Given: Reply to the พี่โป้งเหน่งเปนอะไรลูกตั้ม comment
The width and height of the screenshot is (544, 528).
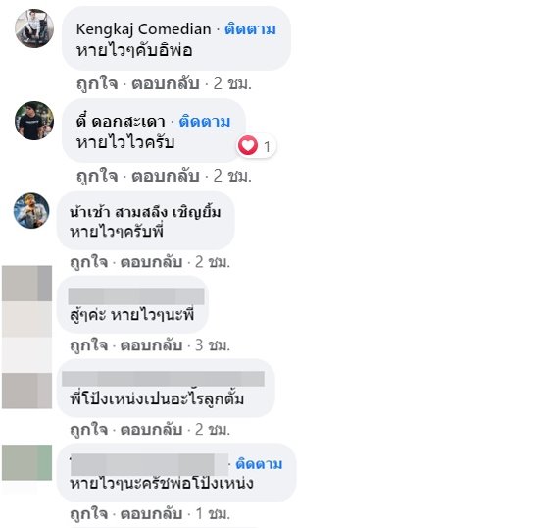Looking at the screenshot, I should [151, 430].
